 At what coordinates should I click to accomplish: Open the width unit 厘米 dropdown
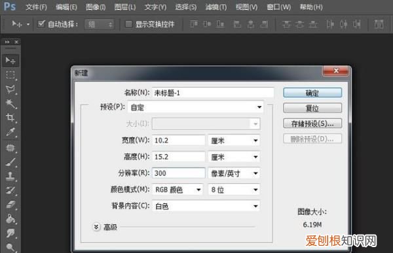234,141
